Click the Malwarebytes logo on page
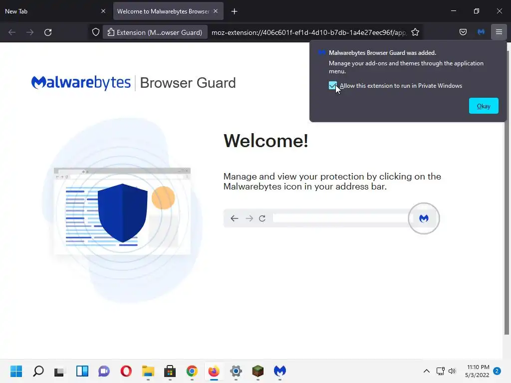511x383 pixels. point(81,83)
